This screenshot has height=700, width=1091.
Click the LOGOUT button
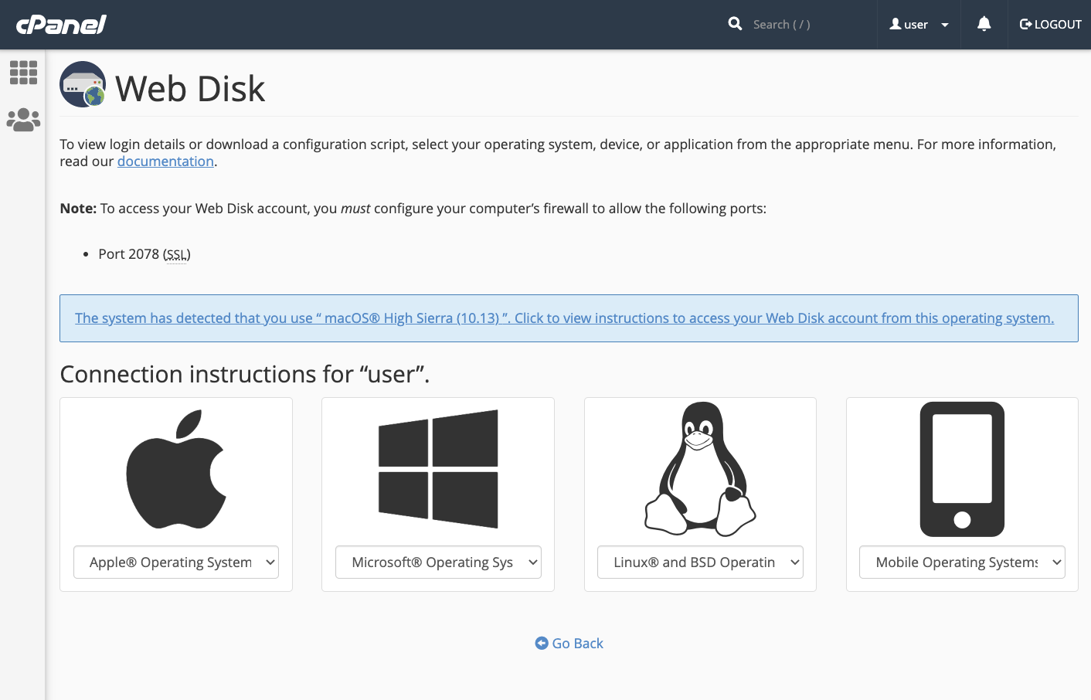tap(1050, 25)
